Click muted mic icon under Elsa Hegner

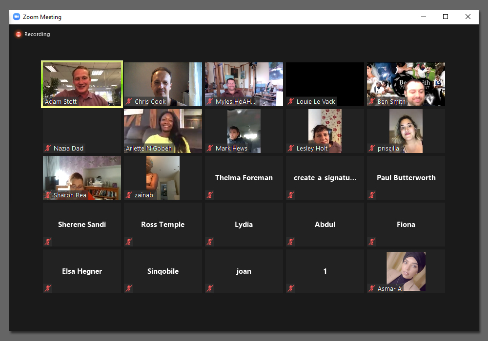click(48, 288)
